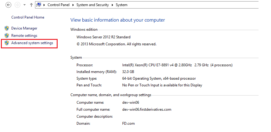Click the System type label
Screen dimensions: 271x132
[87, 78]
